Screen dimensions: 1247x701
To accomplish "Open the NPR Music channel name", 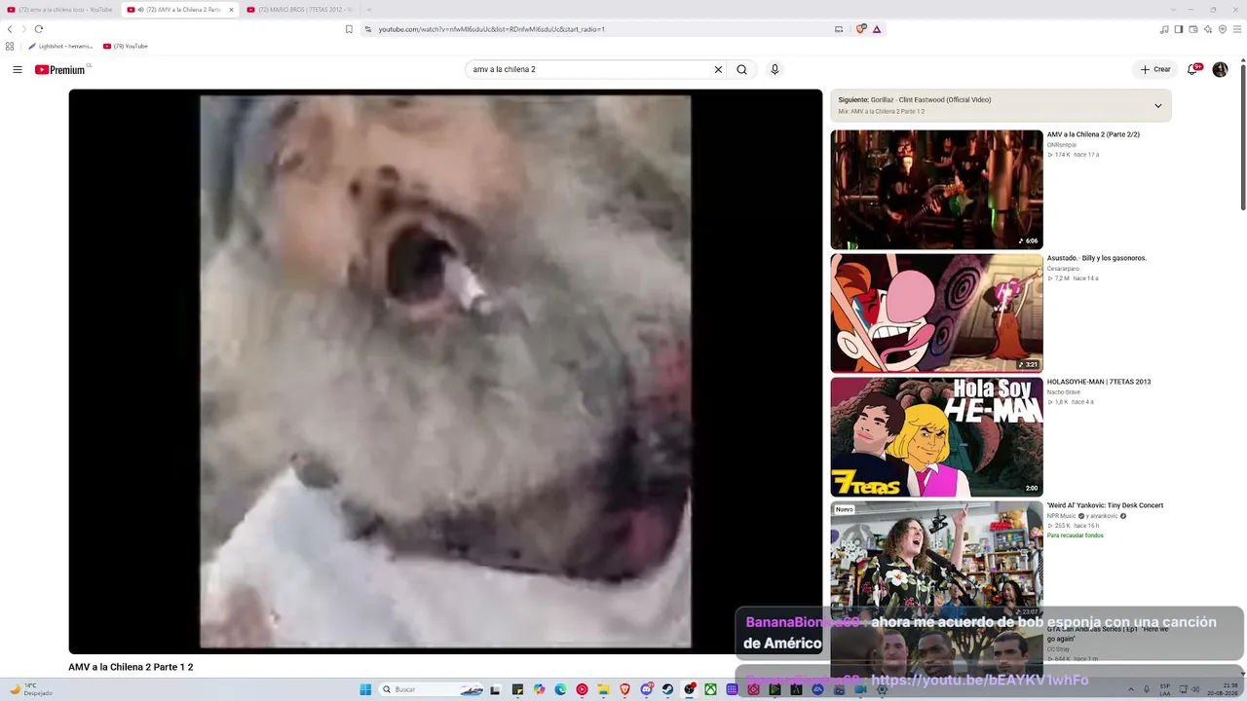I will tap(1062, 516).
